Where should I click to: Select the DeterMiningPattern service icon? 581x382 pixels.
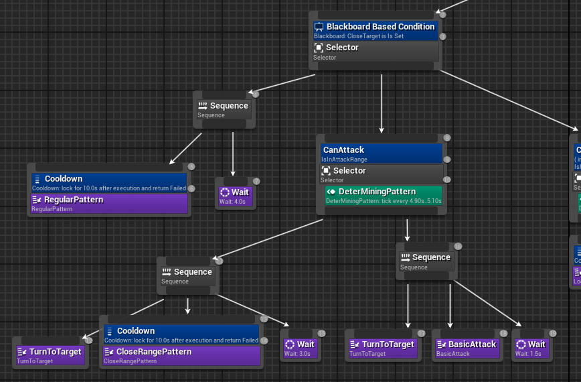[331, 192]
